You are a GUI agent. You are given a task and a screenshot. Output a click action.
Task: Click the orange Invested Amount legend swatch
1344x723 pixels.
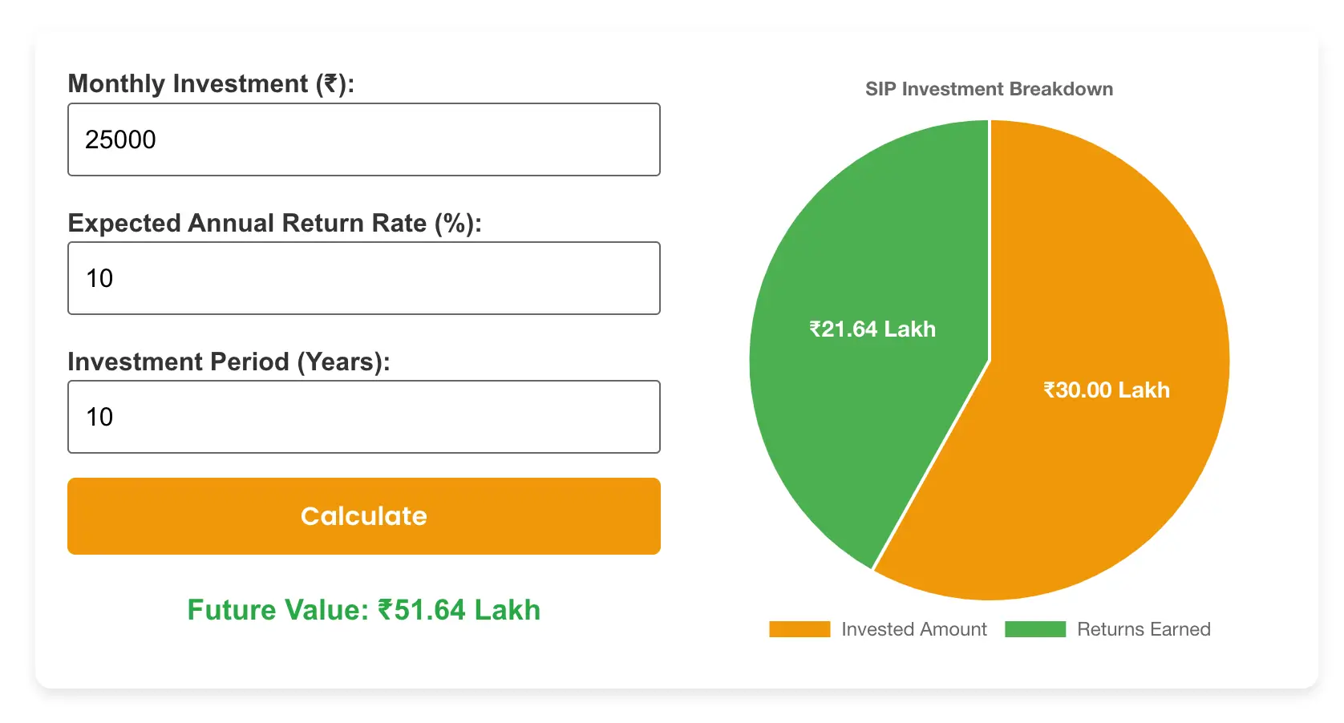click(799, 628)
